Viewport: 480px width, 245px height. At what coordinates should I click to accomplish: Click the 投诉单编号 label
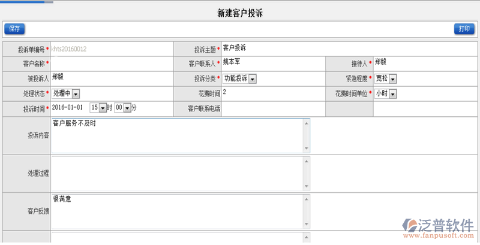click(31, 50)
